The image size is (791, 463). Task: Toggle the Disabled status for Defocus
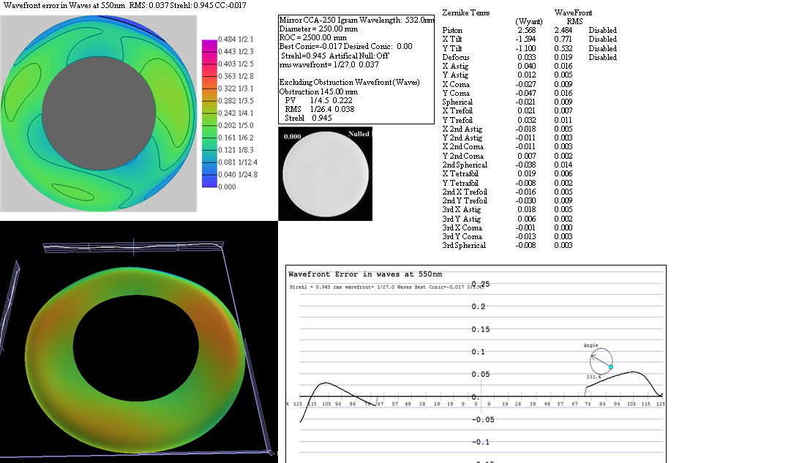tap(602, 57)
